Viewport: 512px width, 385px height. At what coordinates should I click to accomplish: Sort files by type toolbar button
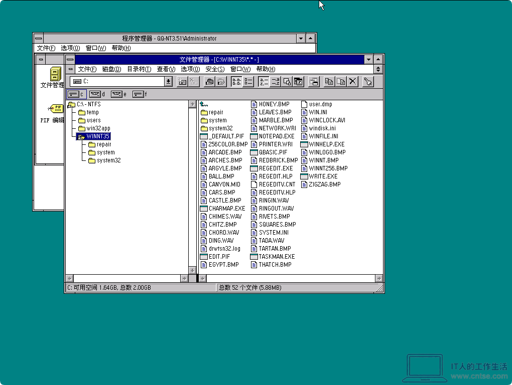pos(275,82)
